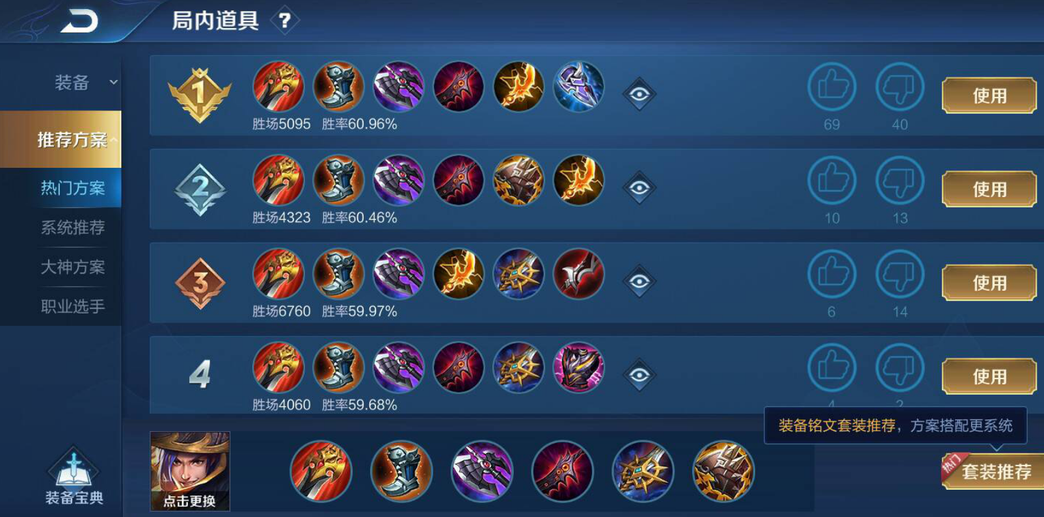
Task: Dislike the rank 2 build with thumbs-down
Action: pyautogui.click(x=900, y=181)
